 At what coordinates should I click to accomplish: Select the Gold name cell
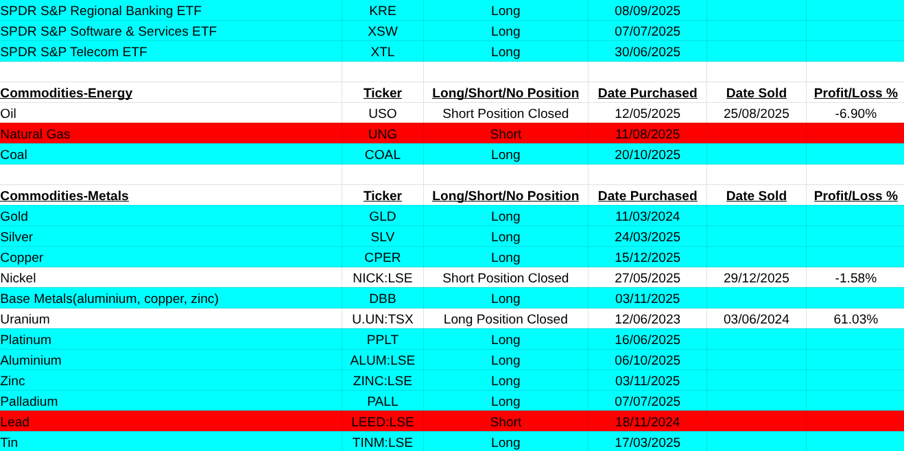[x=14, y=217]
